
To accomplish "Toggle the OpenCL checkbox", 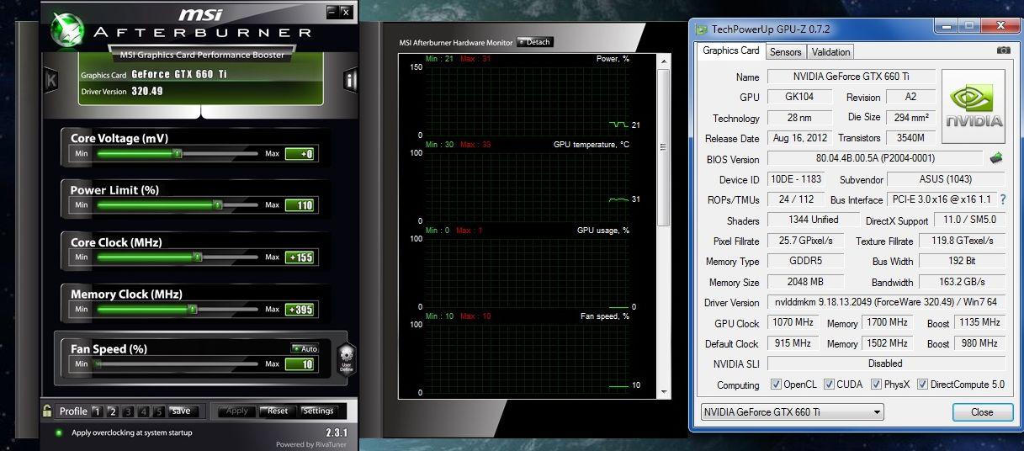I will pos(776,385).
